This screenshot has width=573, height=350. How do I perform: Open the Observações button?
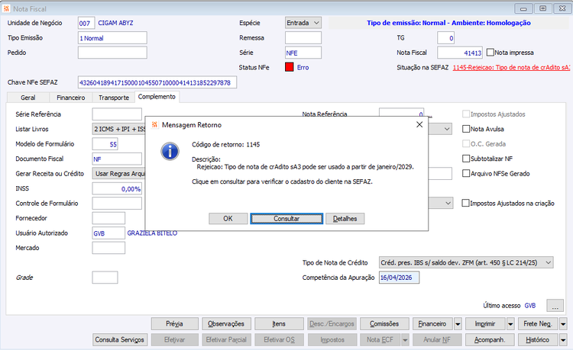click(226, 324)
